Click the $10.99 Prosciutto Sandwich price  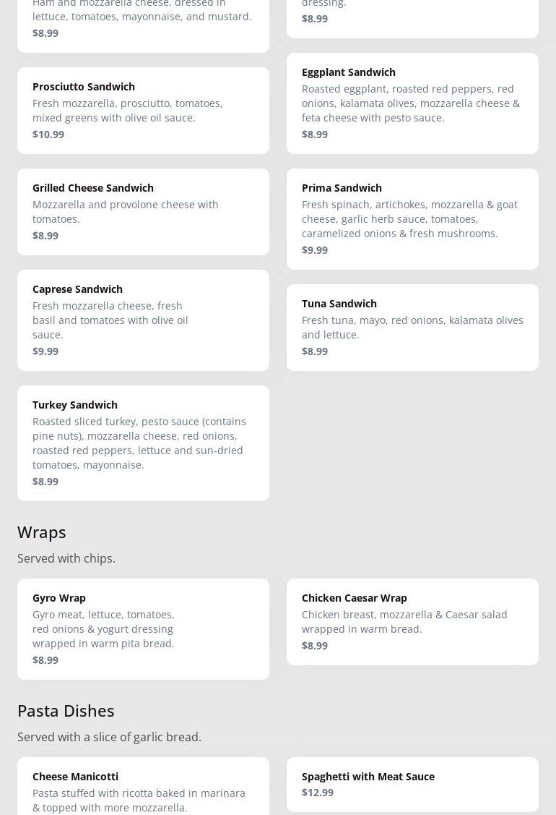point(48,135)
